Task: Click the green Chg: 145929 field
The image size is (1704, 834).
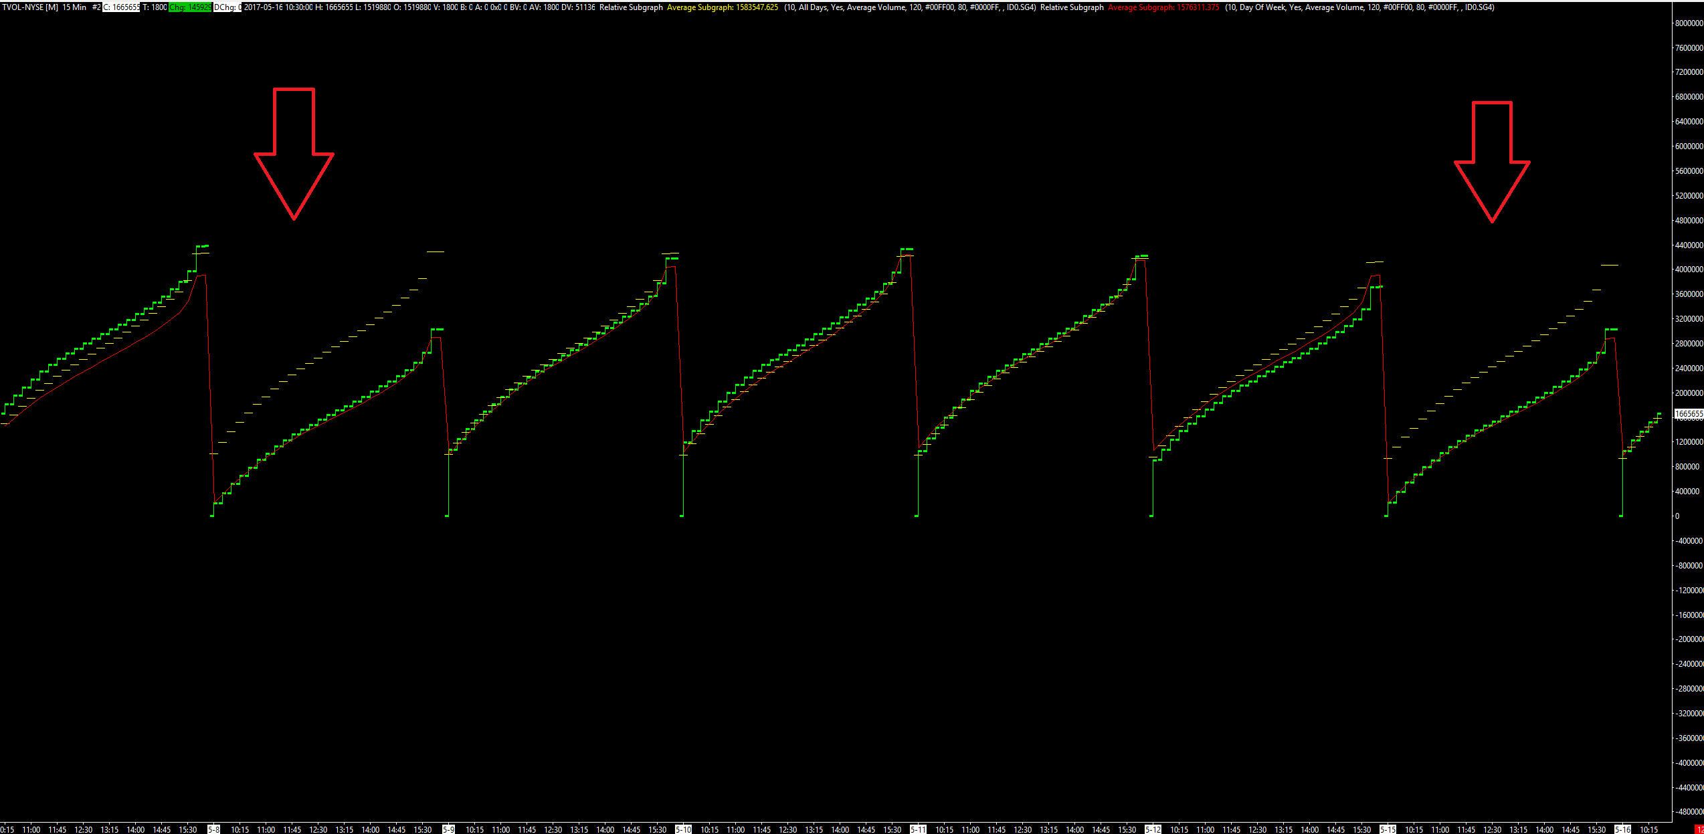Action: pos(190,7)
